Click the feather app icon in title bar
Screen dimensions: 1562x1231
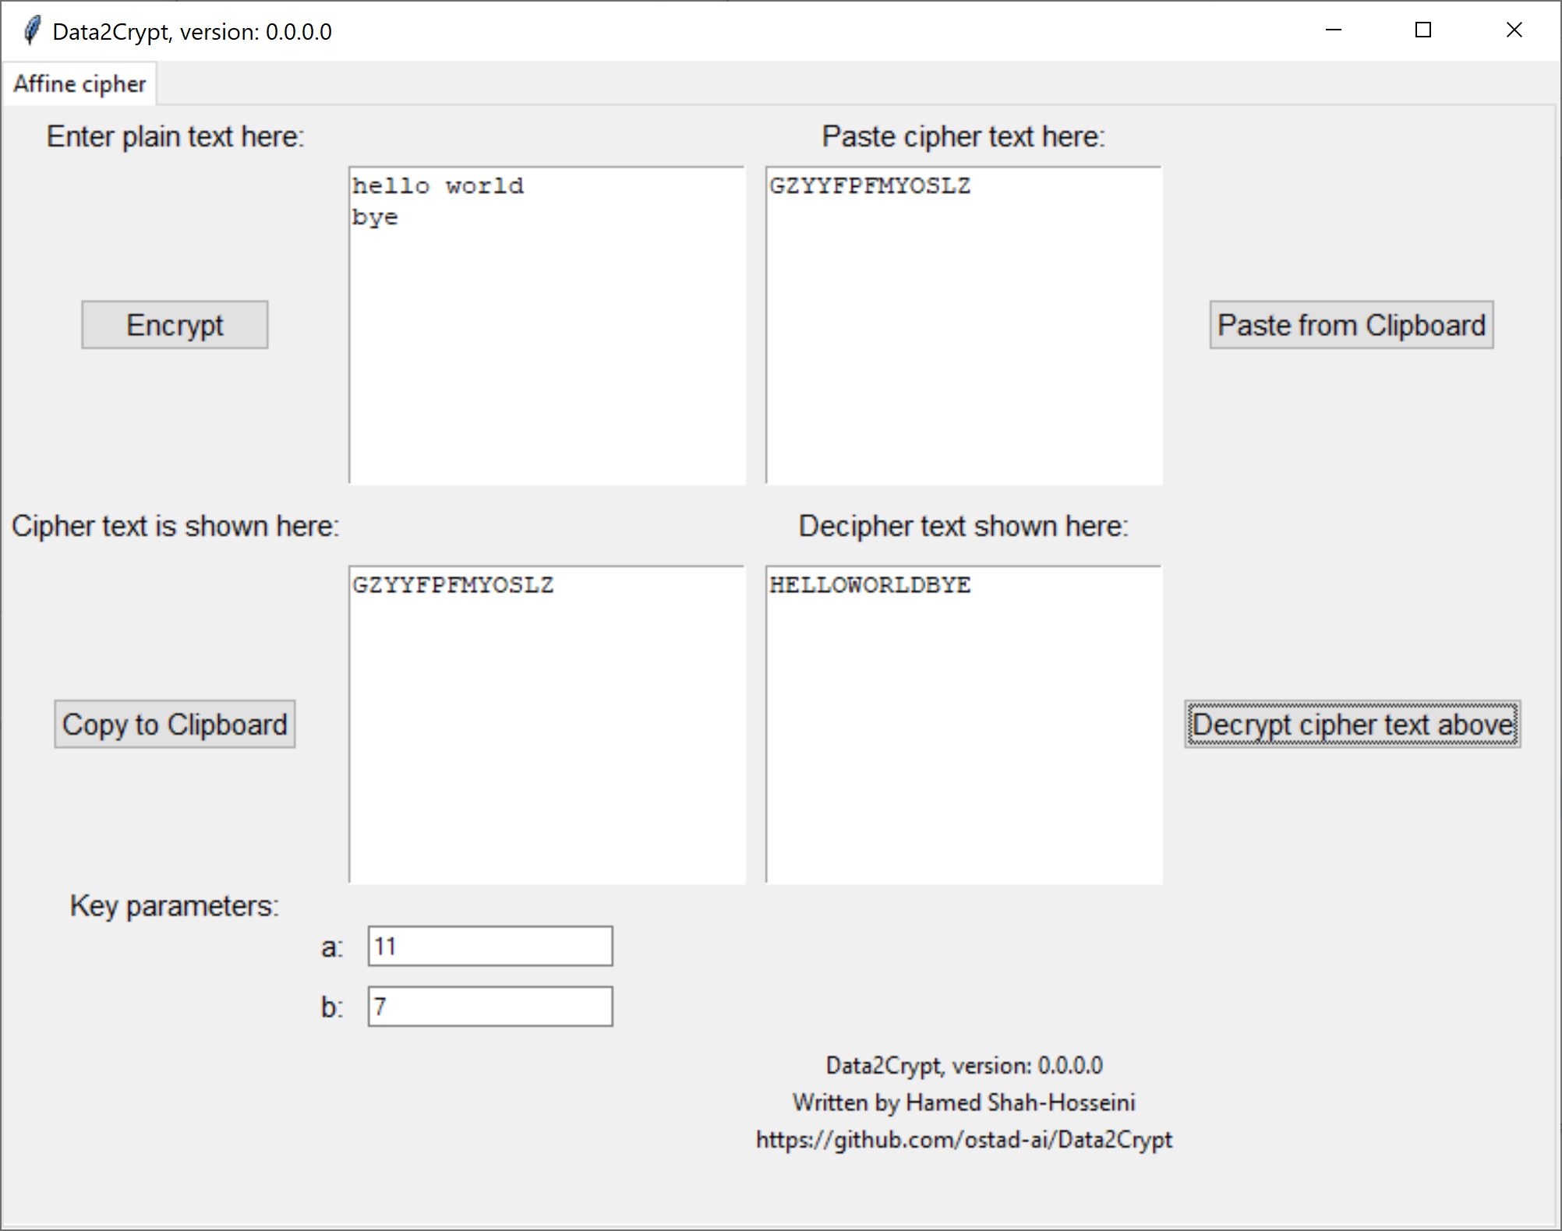[31, 31]
